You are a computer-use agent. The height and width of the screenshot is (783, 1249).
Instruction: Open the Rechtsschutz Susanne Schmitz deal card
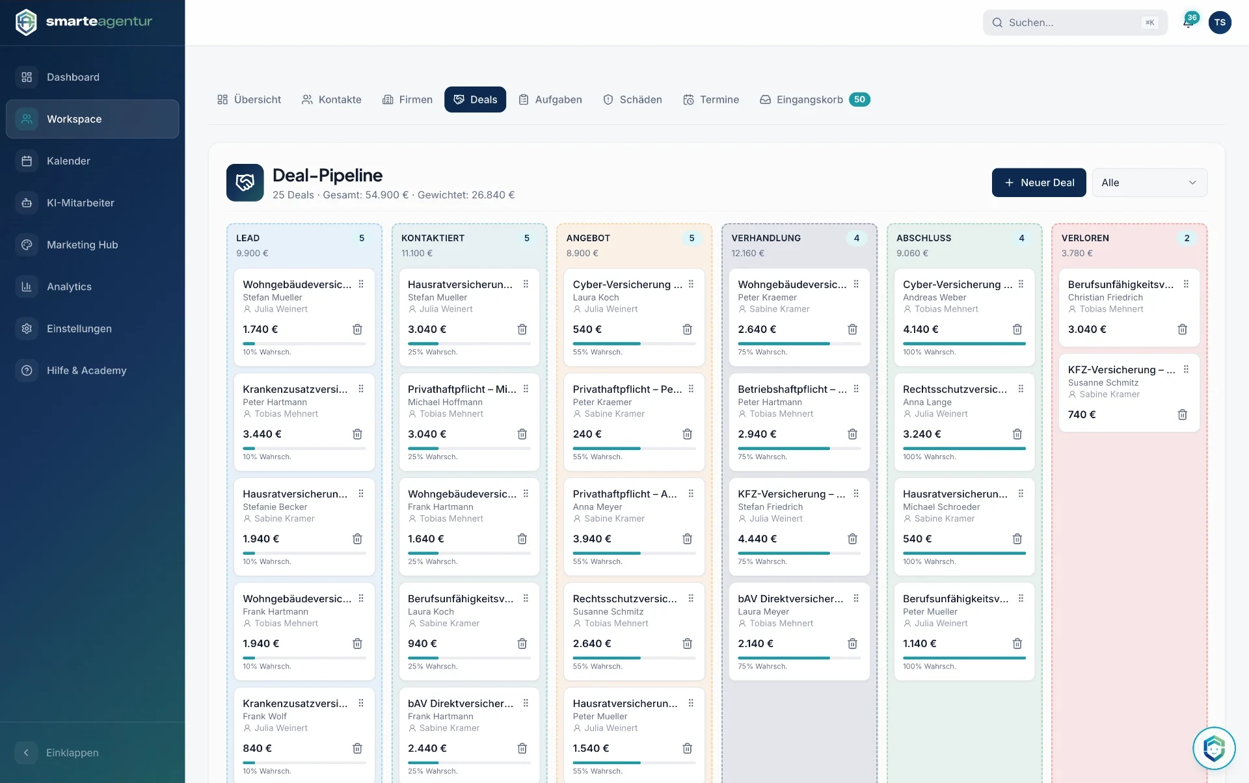[x=634, y=631]
